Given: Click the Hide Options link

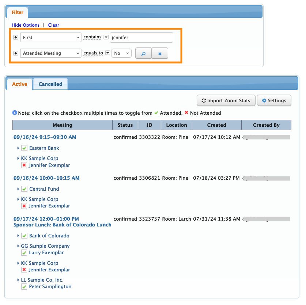Looking at the screenshot, I should [x=26, y=25].
